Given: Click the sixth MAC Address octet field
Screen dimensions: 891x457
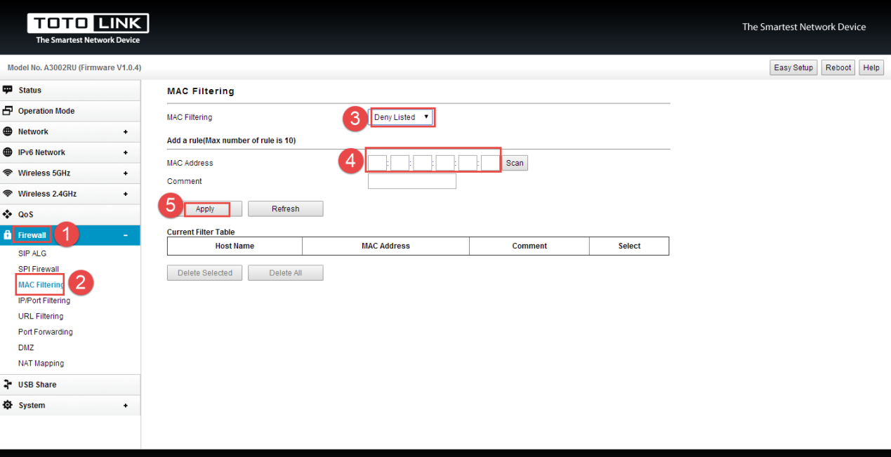Looking at the screenshot, I should point(490,163).
